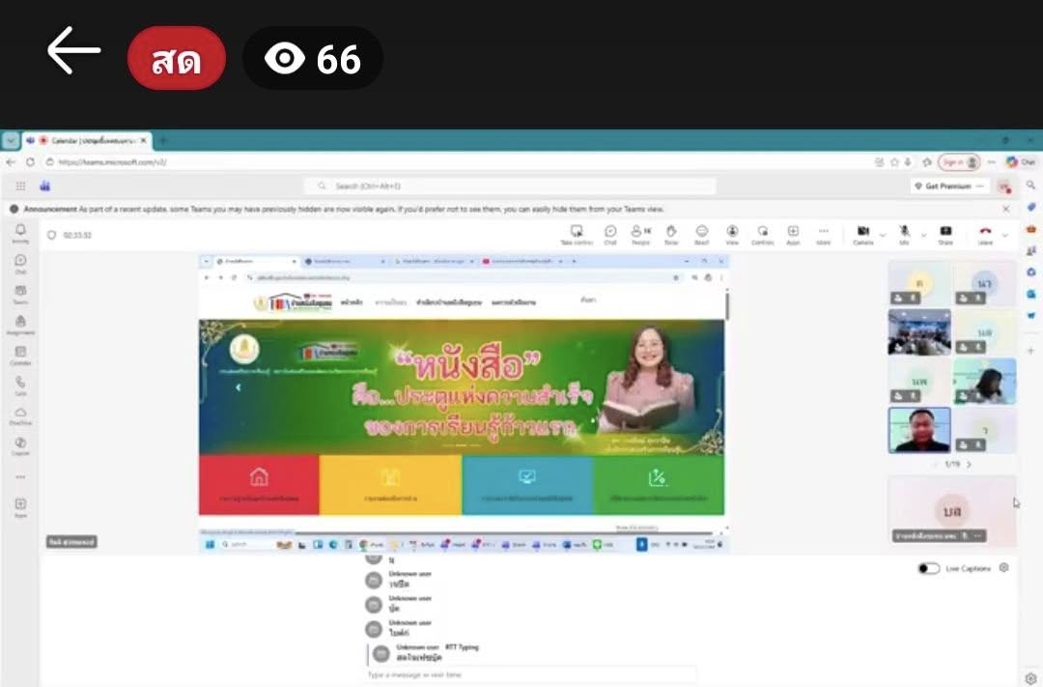Open OneDrive from the left sidebar
The width and height of the screenshot is (1043, 687).
coord(20,415)
